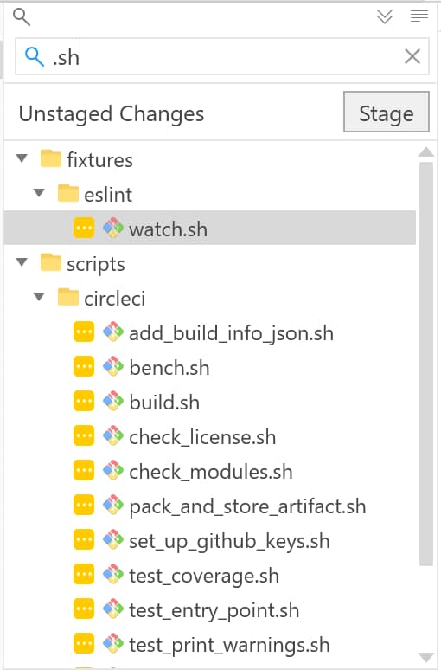
Task: Stage the unstaged changes
Action: pyautogui.click(x=386, y=112)
